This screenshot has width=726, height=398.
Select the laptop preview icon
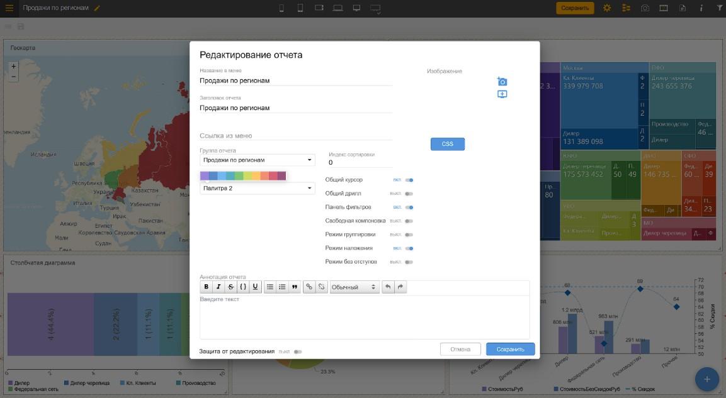point(338,8)
